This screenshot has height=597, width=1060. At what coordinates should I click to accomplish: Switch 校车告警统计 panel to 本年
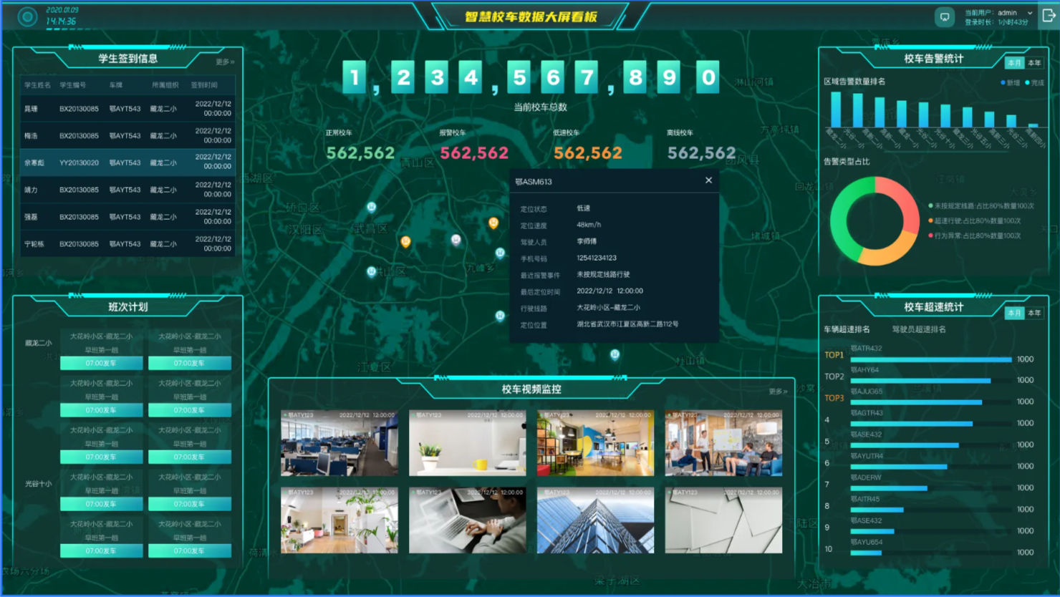click(1034, 63)
